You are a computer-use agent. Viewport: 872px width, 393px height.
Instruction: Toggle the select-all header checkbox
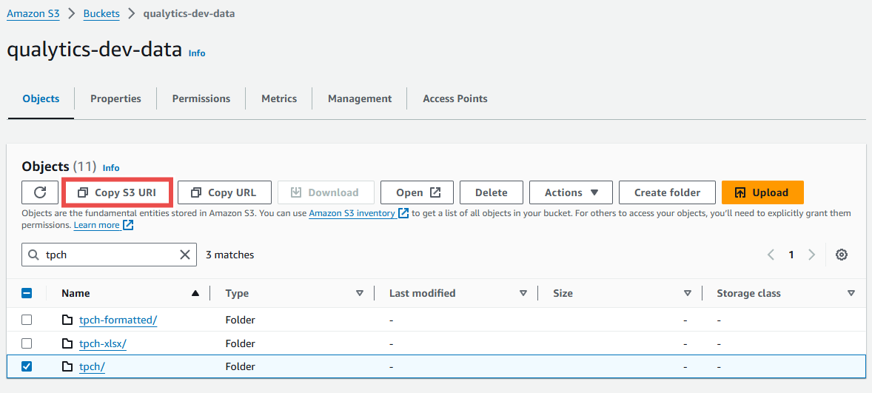27,293
